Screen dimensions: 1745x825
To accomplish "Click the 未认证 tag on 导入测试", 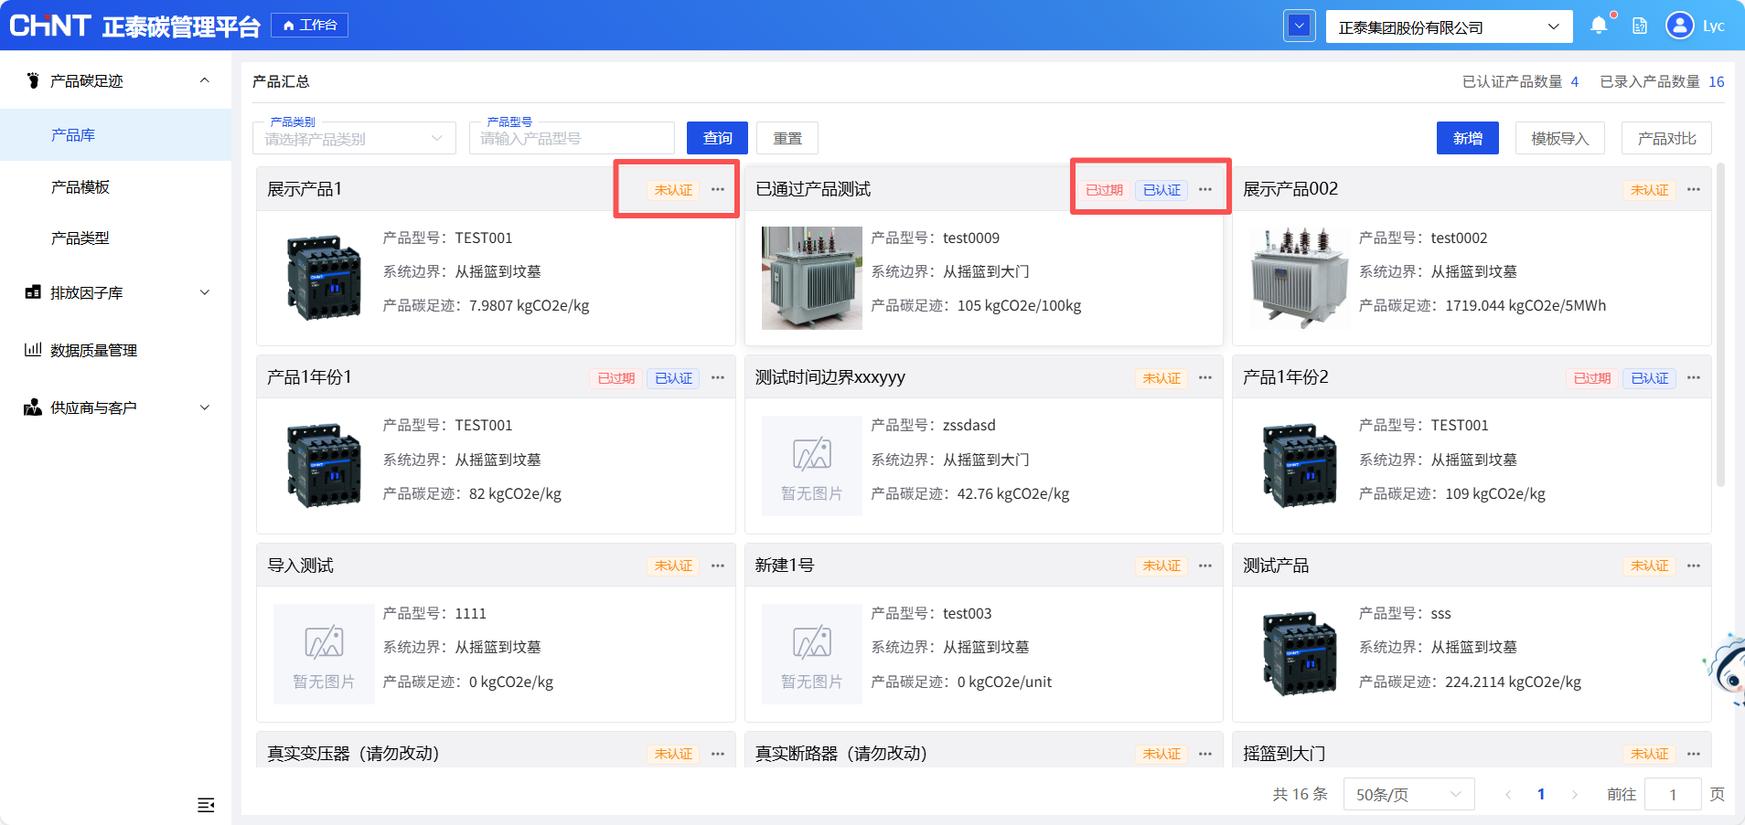I will [x=674, y=566].
